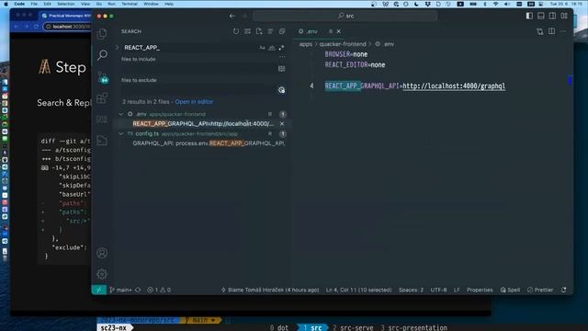This screenshot has height=331, width=588.
Task: Toggle search details ellipsis
Action: 282,57
